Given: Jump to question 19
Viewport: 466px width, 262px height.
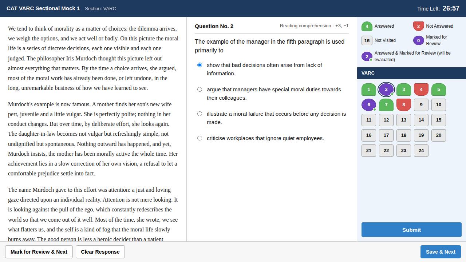Looking at the screenshot, I should click(421, 135).
